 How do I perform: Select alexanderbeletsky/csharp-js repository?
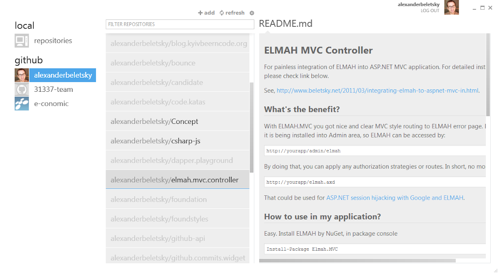[178, 141]
